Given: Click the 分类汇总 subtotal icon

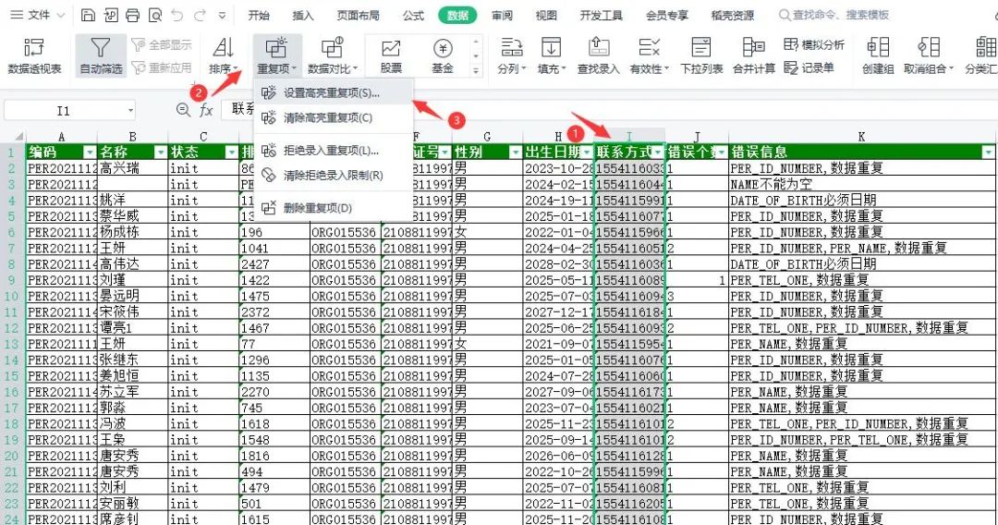Looking at the screenshot, I should coord(980,55).
